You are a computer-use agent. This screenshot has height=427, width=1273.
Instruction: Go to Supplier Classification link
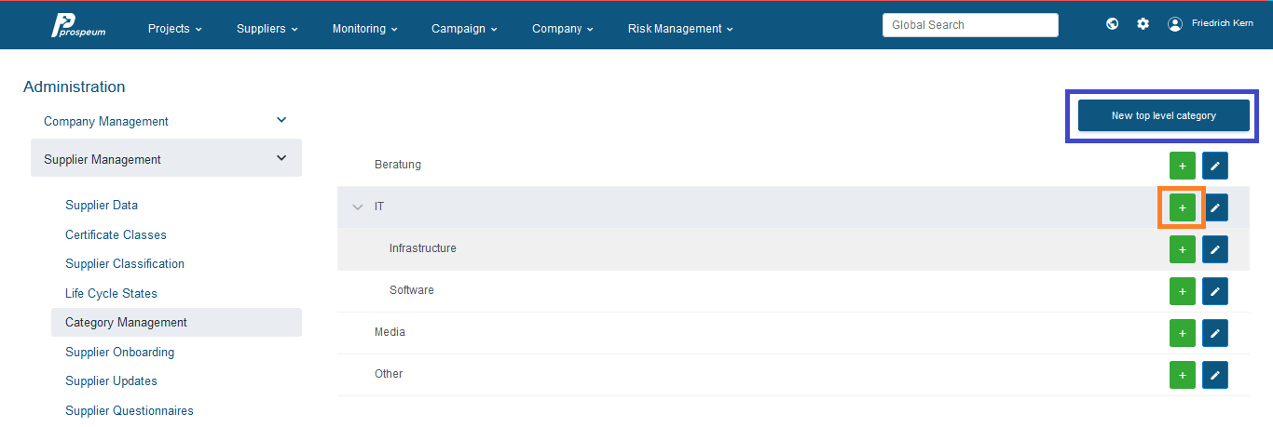click(125, 263)
